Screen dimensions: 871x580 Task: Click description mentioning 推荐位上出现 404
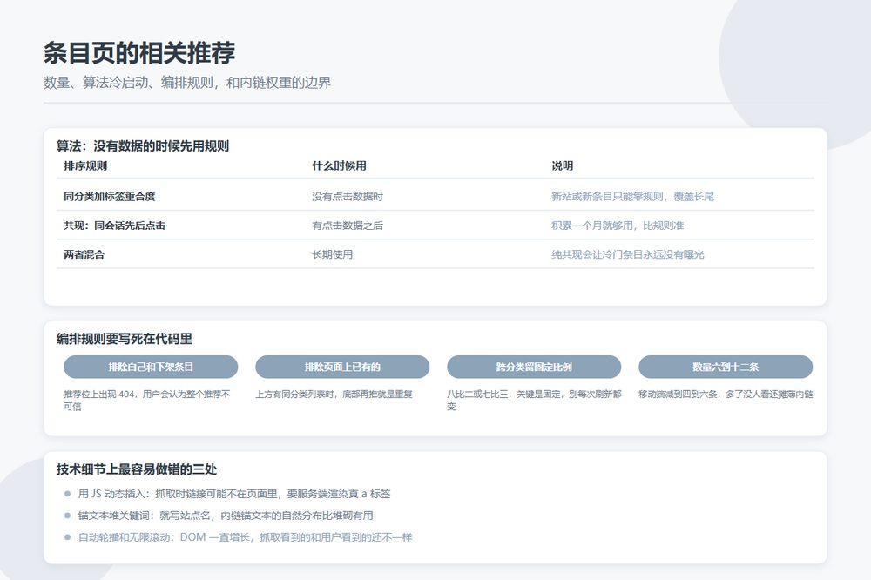146,400
